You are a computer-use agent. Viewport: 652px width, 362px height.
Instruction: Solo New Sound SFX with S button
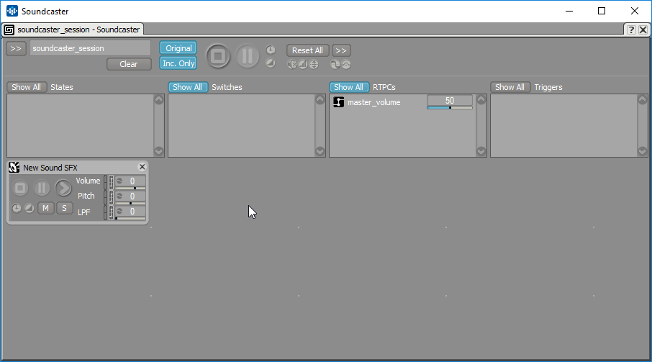tap(64, 208)
